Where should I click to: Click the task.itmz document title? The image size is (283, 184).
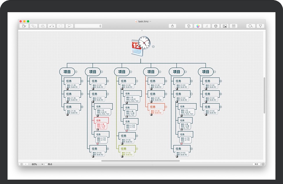click(x=143, y=21)
